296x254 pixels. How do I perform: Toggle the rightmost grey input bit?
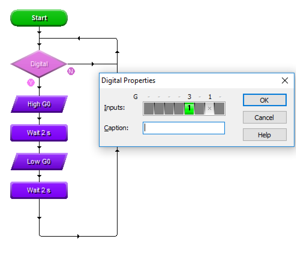(219, 109)
